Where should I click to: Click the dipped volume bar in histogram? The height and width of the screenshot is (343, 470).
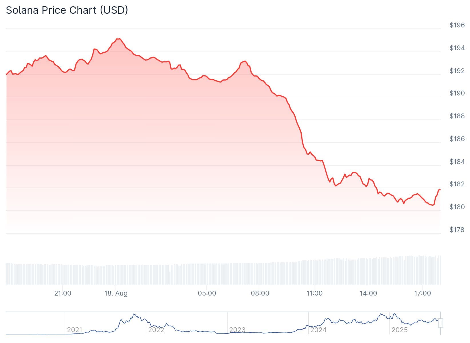click(x=170, y=278)
